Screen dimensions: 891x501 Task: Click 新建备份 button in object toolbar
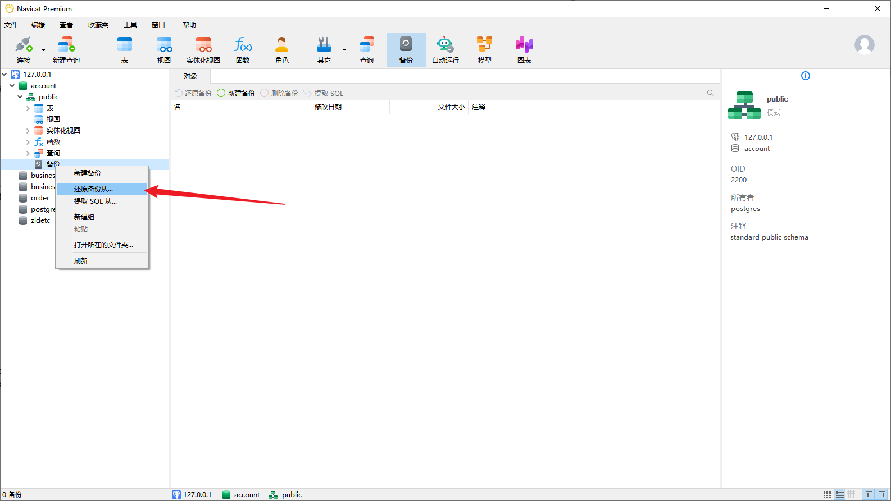click(236, 93)
